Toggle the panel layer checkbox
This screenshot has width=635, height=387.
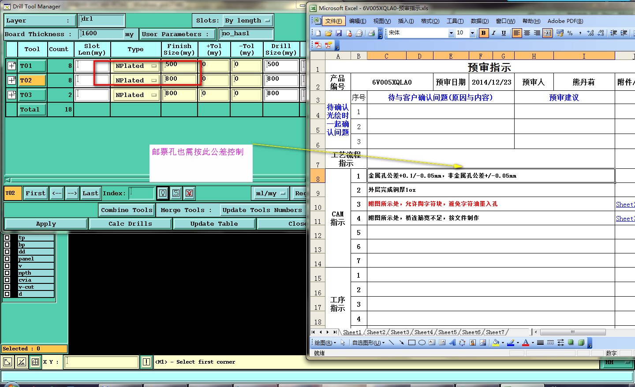click(x=7, y=259)
